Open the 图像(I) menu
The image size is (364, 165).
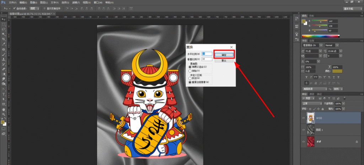coord(34,2)
